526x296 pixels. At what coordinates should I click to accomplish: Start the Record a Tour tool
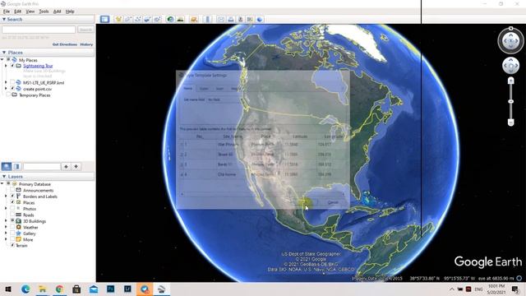[x=157, y=19]
